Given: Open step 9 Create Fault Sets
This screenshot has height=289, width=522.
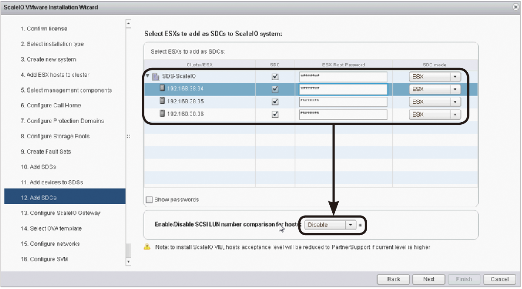Looking at the screenshot, I should click(x=46, y=152).
